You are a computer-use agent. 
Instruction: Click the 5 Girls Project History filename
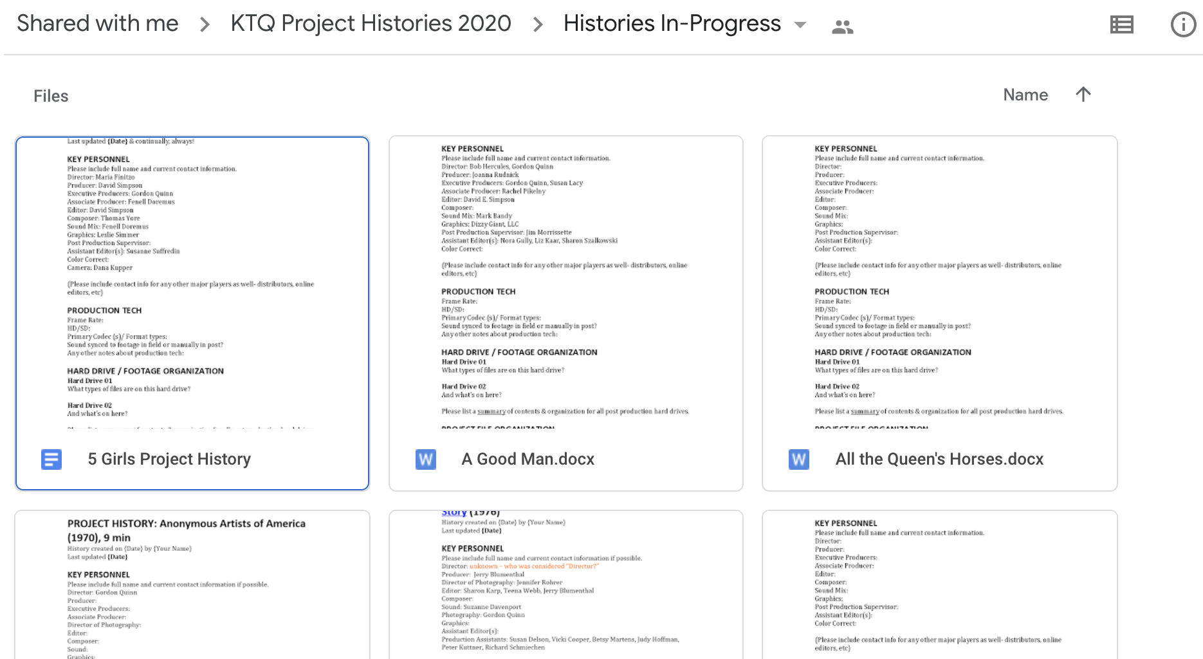pos(169,459)
